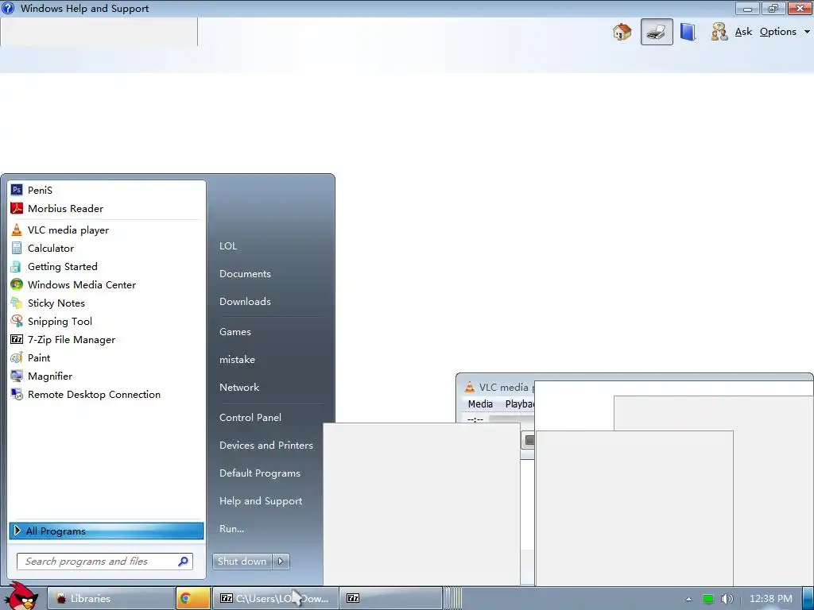Click the Shut down button
Viewport: 814px width, 610px height.
242,562
